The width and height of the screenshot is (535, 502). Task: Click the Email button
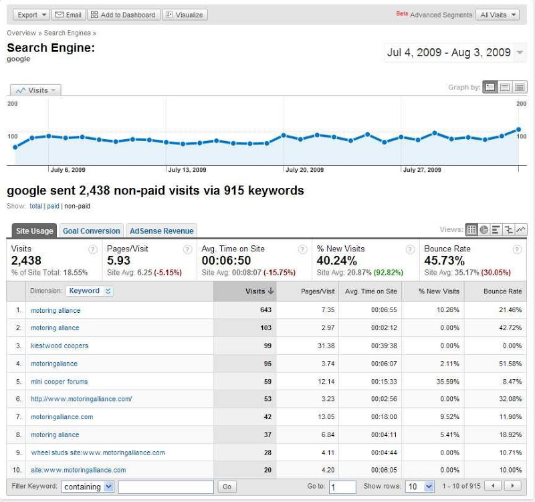(68, 15)
